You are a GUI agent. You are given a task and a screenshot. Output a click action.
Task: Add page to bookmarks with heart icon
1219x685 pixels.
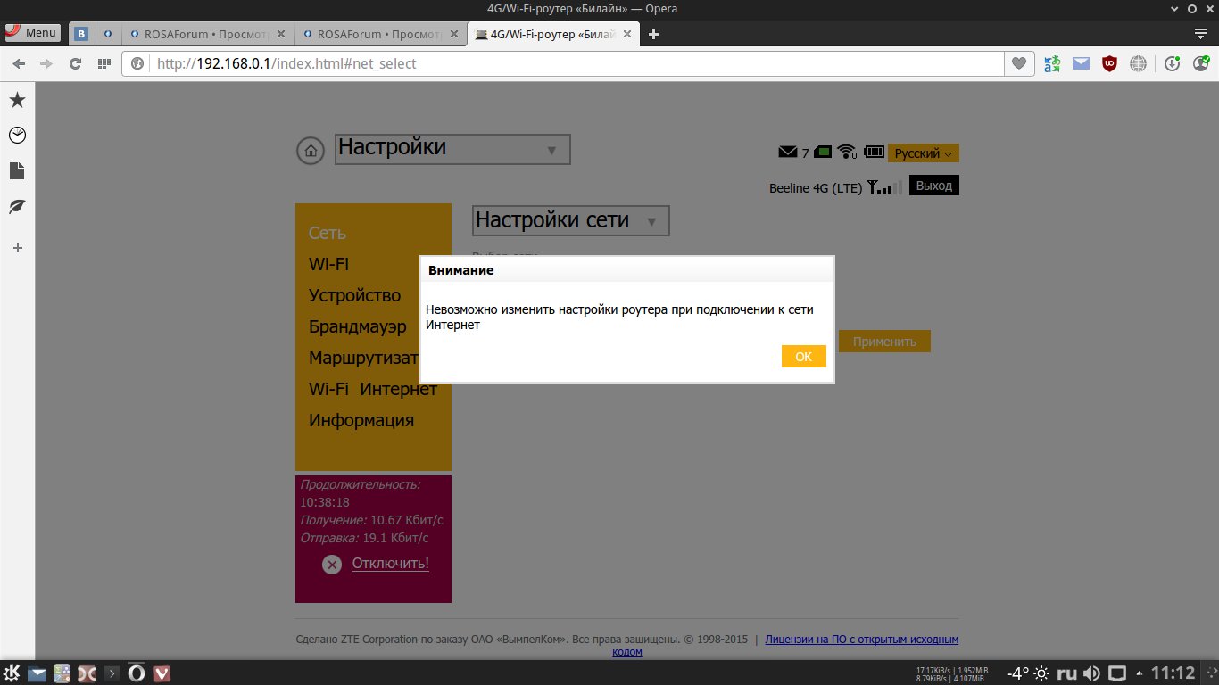pos(1018,64)
